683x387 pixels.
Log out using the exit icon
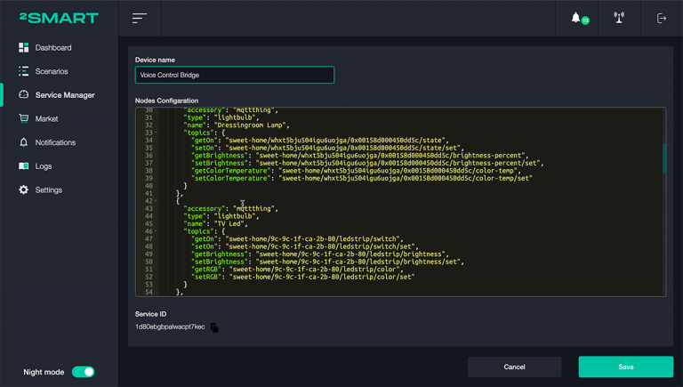(662, 18)
